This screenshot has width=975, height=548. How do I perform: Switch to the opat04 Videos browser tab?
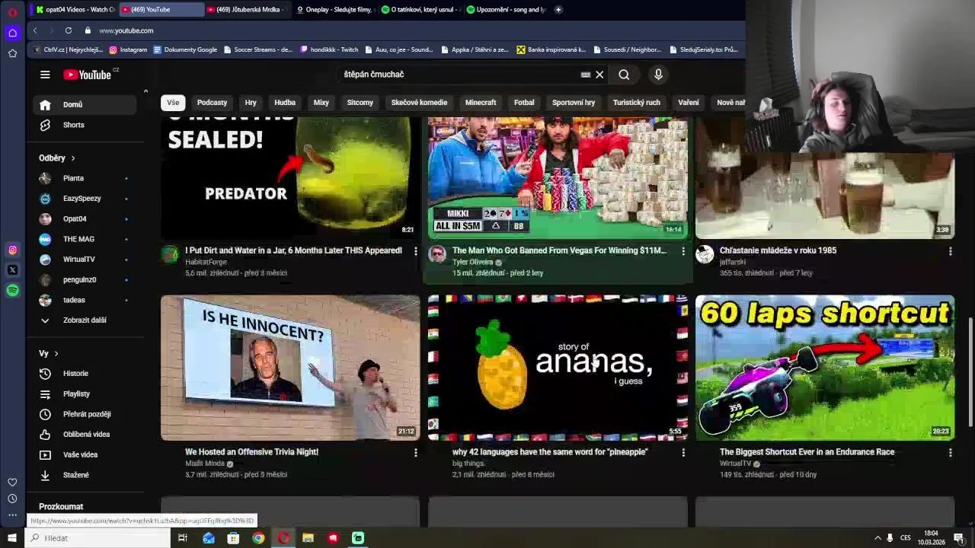click(x=75, y=9)
